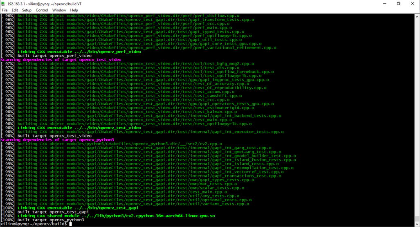Click the scalar_tests.cpp.o build line
Viewport: 420px width, 227px height.
(x=122, y=188)
